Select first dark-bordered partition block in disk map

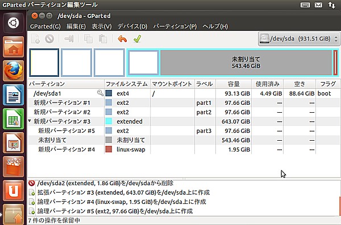coord(44,63)
